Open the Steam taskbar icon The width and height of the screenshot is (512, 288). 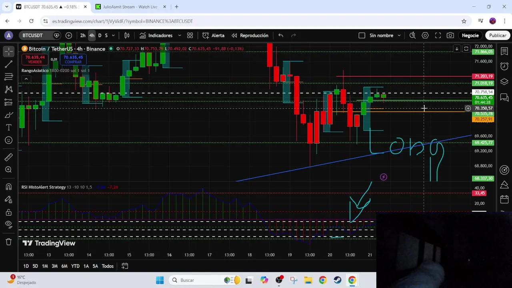click(x=337, y=280)
